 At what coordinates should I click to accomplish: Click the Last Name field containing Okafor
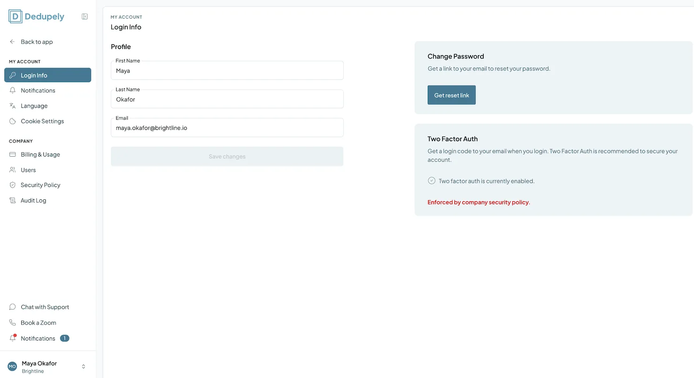(227, 99)
